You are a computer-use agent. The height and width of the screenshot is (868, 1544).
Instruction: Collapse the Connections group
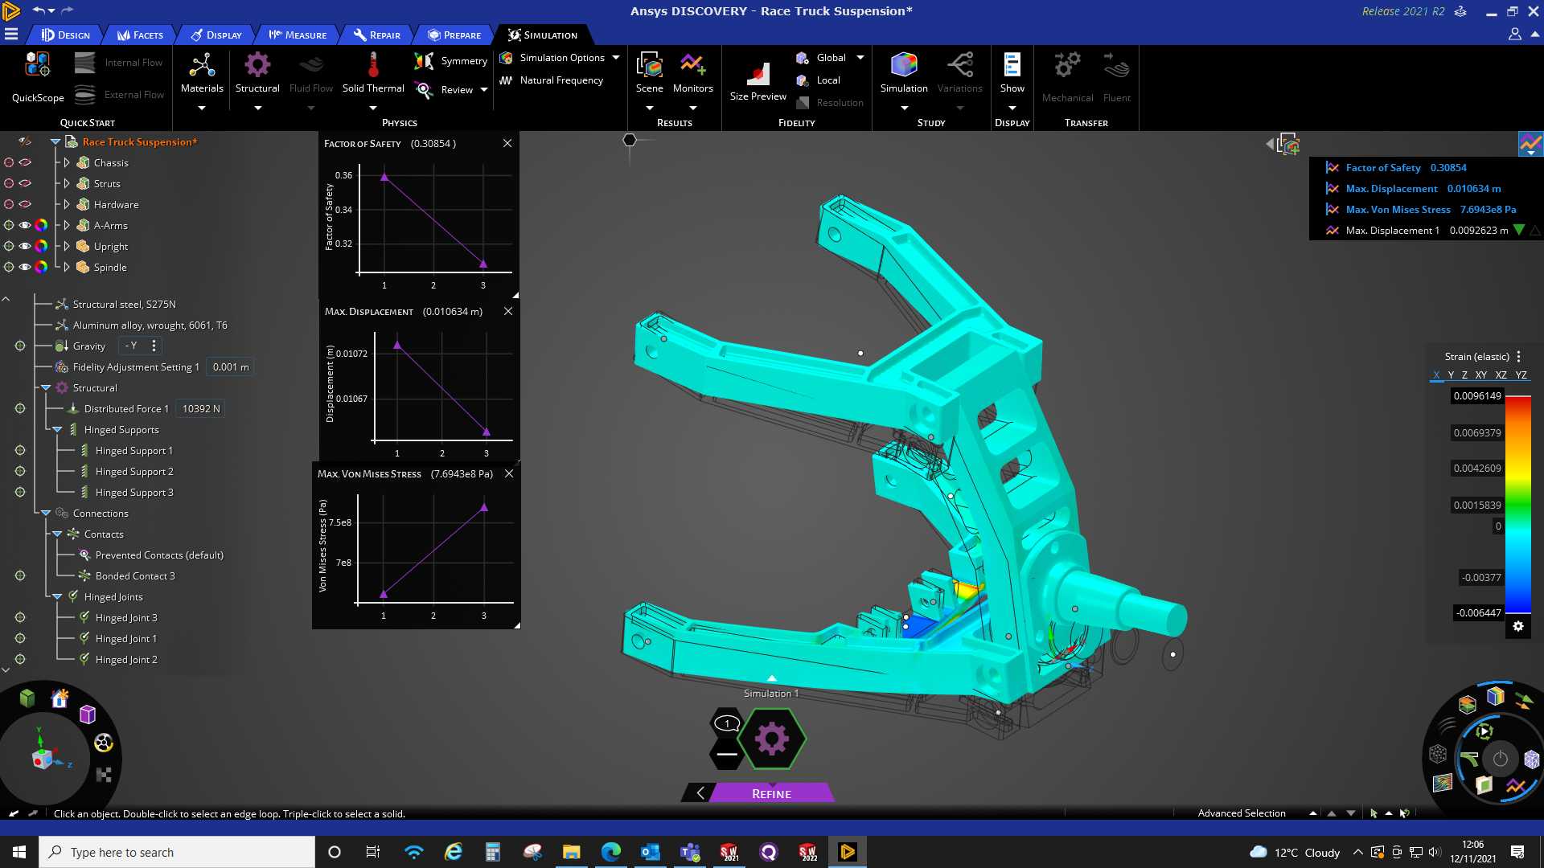pos(46,514)
